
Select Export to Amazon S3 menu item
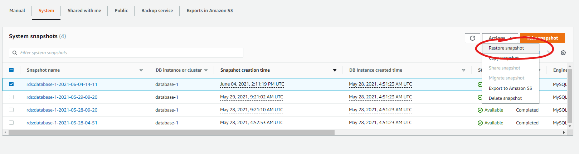(510, 88)
